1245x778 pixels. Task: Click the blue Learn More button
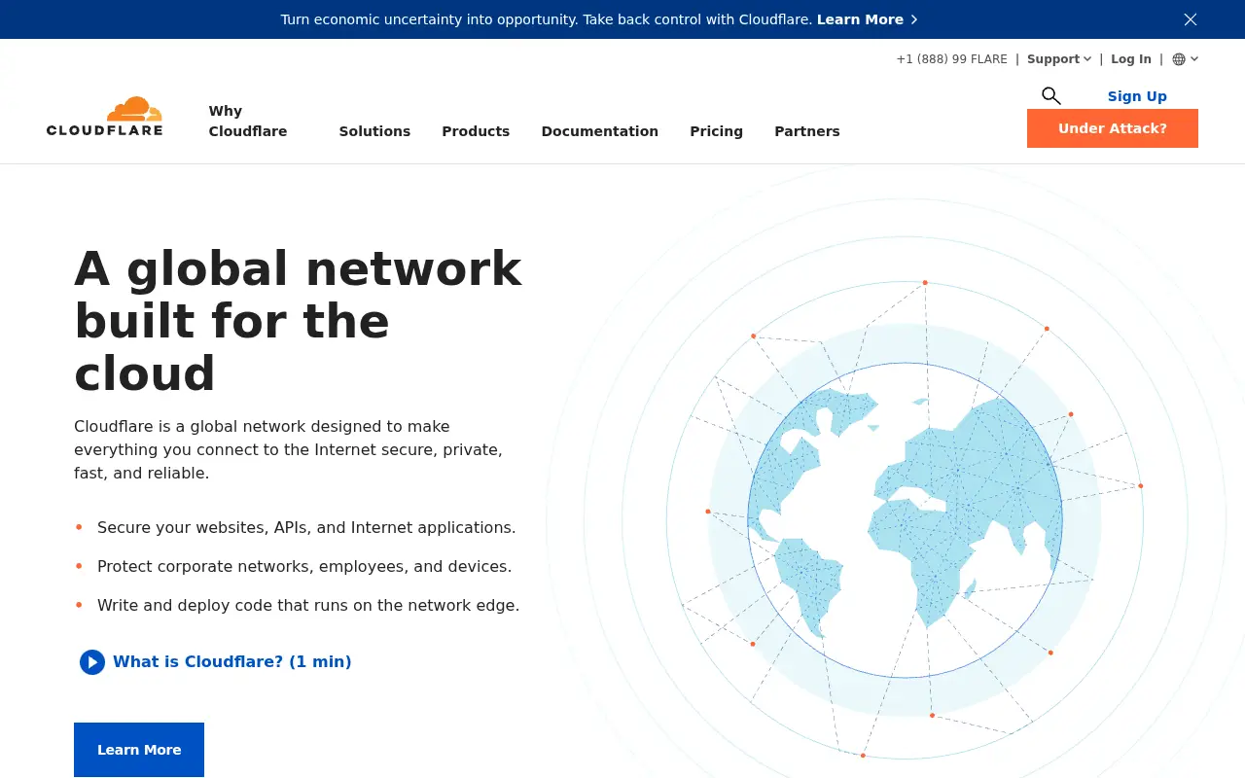click(139, 750)
